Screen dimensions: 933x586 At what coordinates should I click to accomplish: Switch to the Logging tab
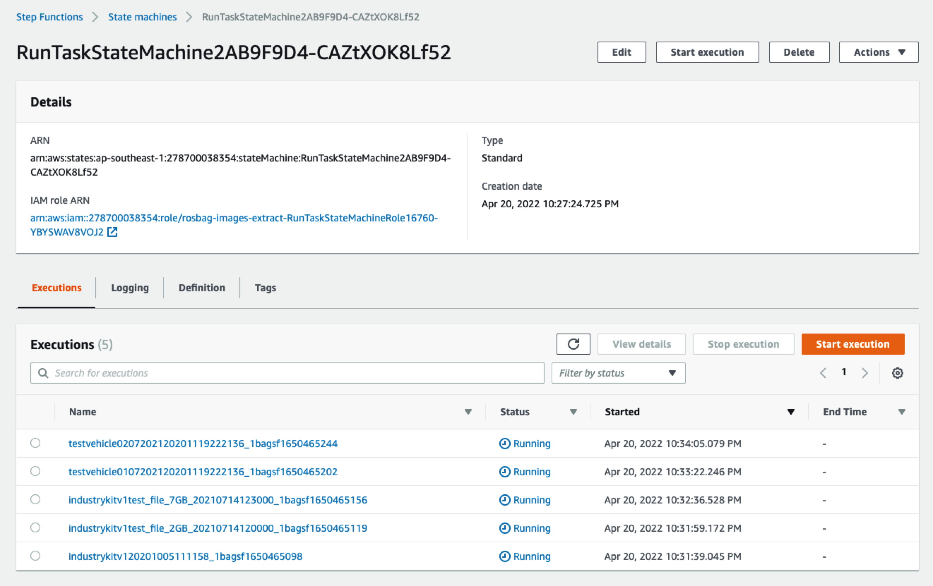tap(130, 288)
